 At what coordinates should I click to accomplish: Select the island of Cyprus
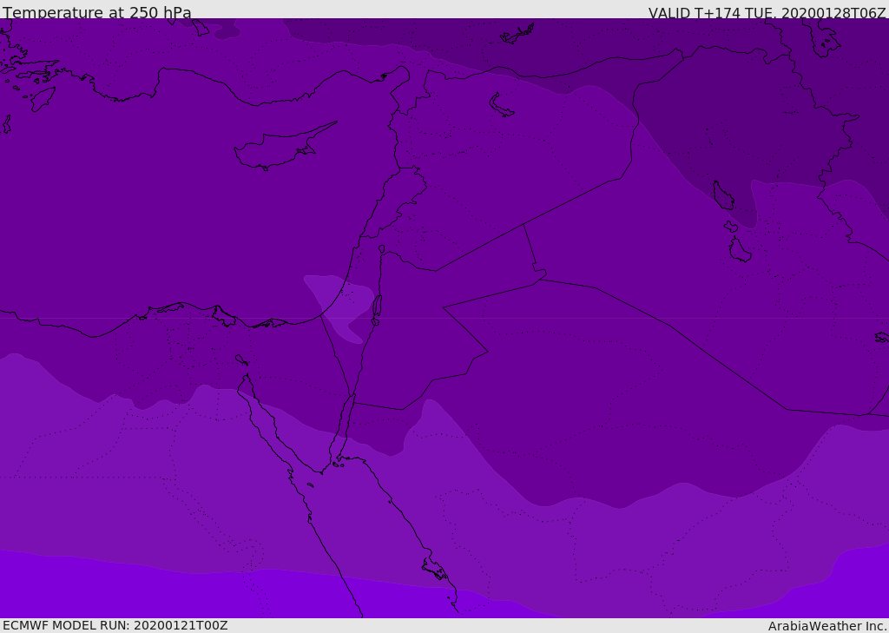(278, 149)
